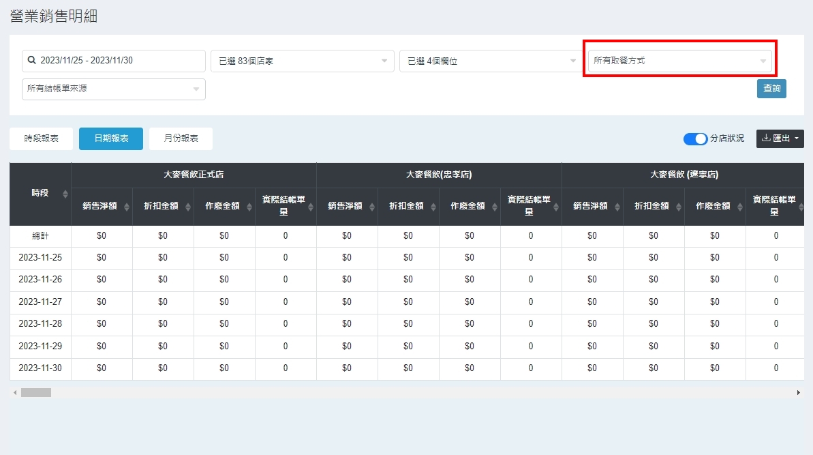Click the horizontal scrollbar thumb
The width and height of the screenshot is (813, 455).
[x=35, y=393]
